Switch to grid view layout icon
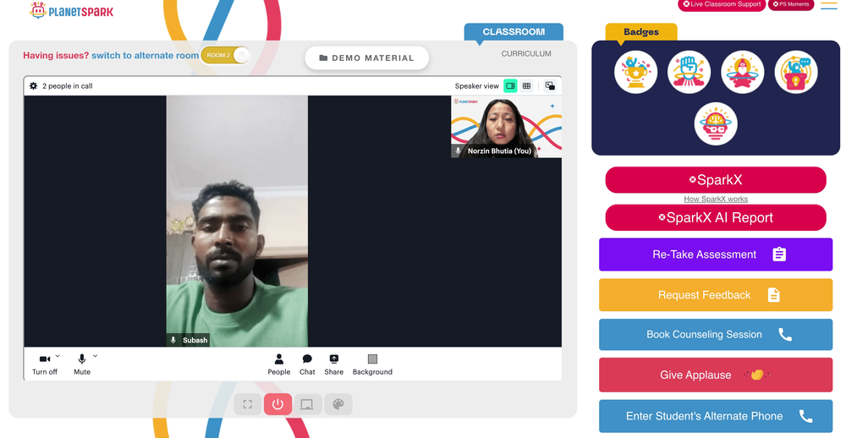This screenshot has height=438, width=846. [526, 85]
